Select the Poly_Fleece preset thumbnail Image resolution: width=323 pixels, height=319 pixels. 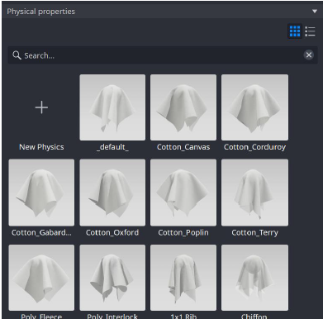(41, 278)
